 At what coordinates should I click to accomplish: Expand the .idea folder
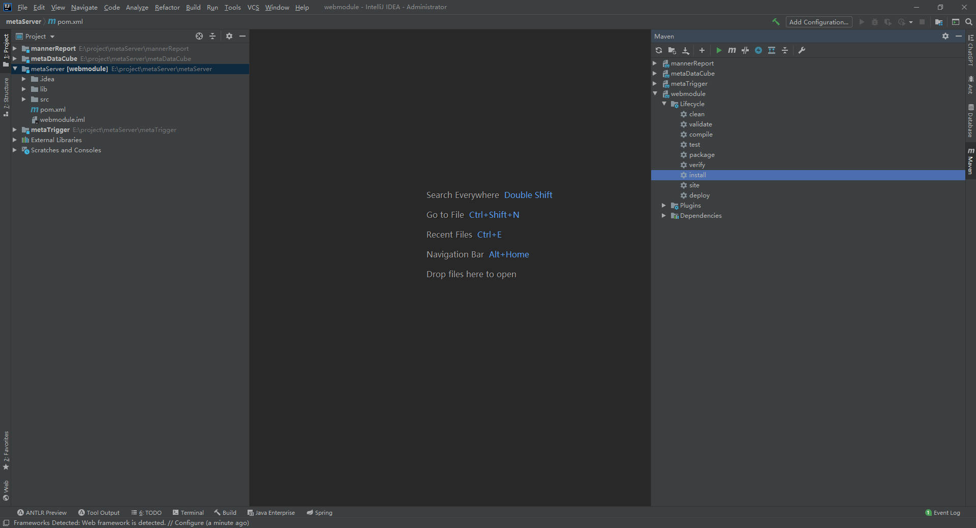coord(24,79)
